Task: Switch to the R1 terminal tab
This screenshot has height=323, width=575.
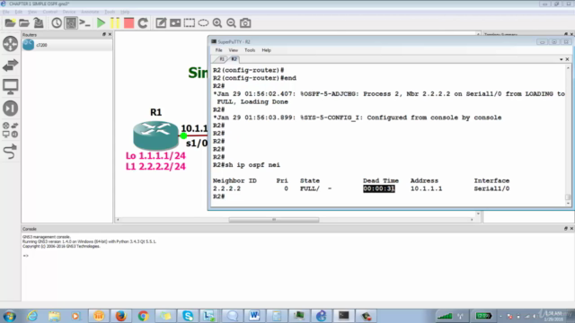Action: point(222,59)
